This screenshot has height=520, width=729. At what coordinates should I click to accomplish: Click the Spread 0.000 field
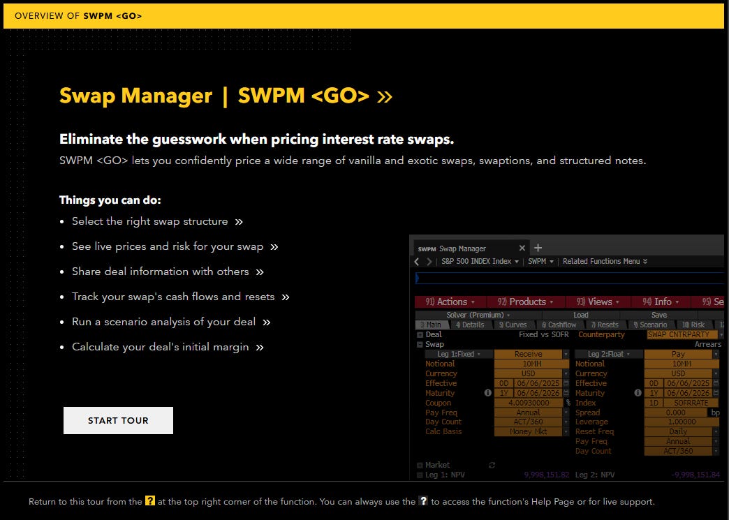(676, 413)
